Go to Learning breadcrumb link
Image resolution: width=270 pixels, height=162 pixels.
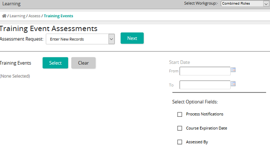(x=17, y=16)
